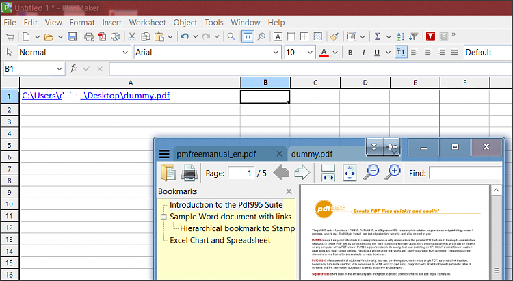Open the PDF viewer hamburger menu

[x=164, y=154]
